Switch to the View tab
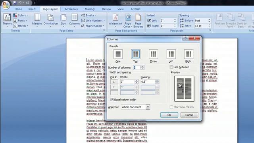The width and height of the screenshot is (254, 143). [x=121, y=9]
